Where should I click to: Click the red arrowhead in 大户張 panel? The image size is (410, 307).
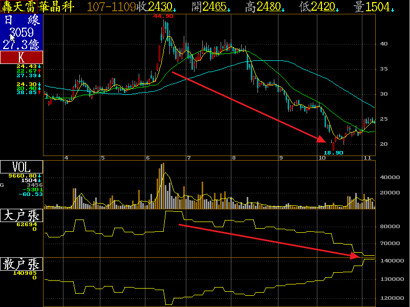coord(356,255)
